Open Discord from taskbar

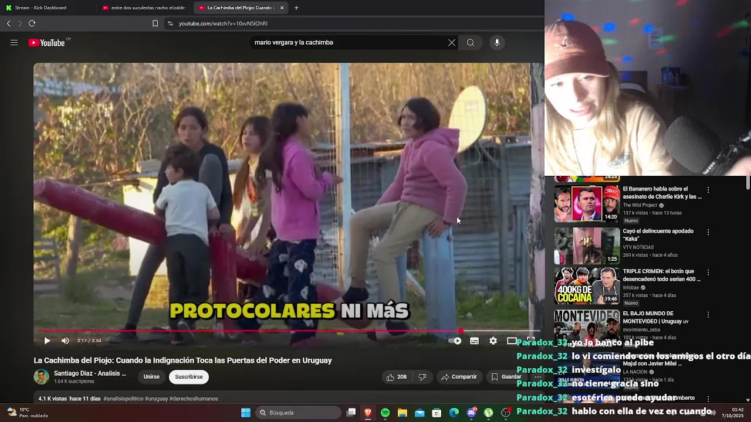coord(471,413)
